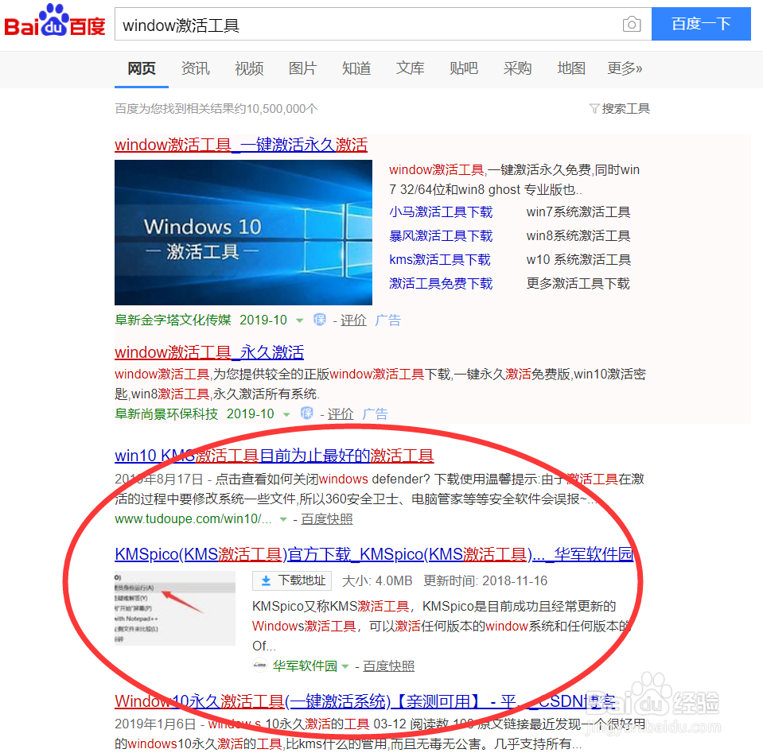Open 暴风激活工具下载 link

point(441,236)
